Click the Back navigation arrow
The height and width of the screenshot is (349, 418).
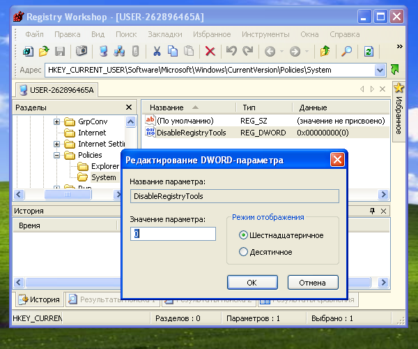[x=270, y=51]
